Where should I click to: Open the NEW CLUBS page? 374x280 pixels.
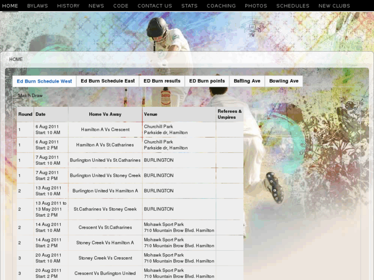click(334, 6)
